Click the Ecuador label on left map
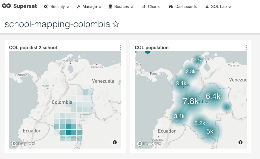Screen dimensions: 260x159 [32, 131]
